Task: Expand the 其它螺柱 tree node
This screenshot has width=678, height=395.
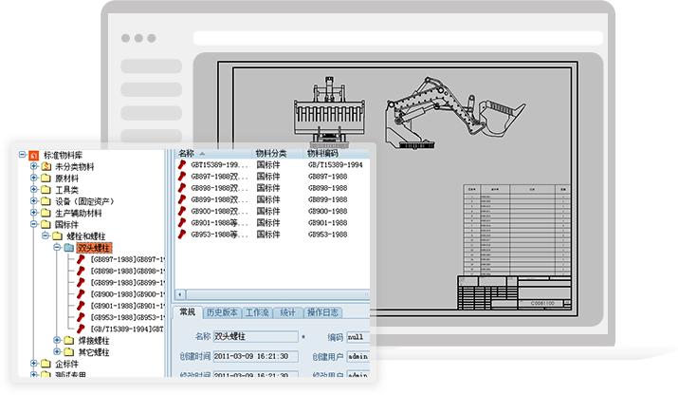Action: [x=57, y=352]
